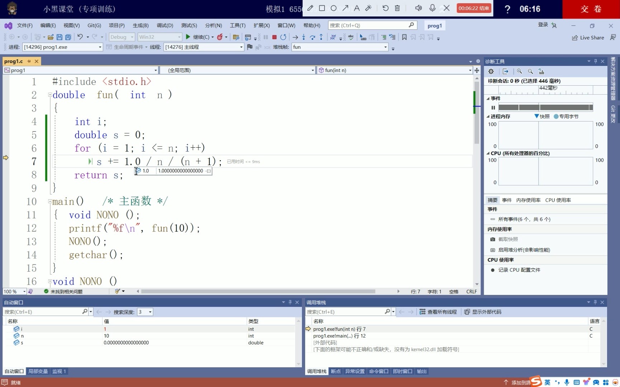Click the green Continue debugging play icon
This screenshot has height=387, width=620.
(188, 37)
